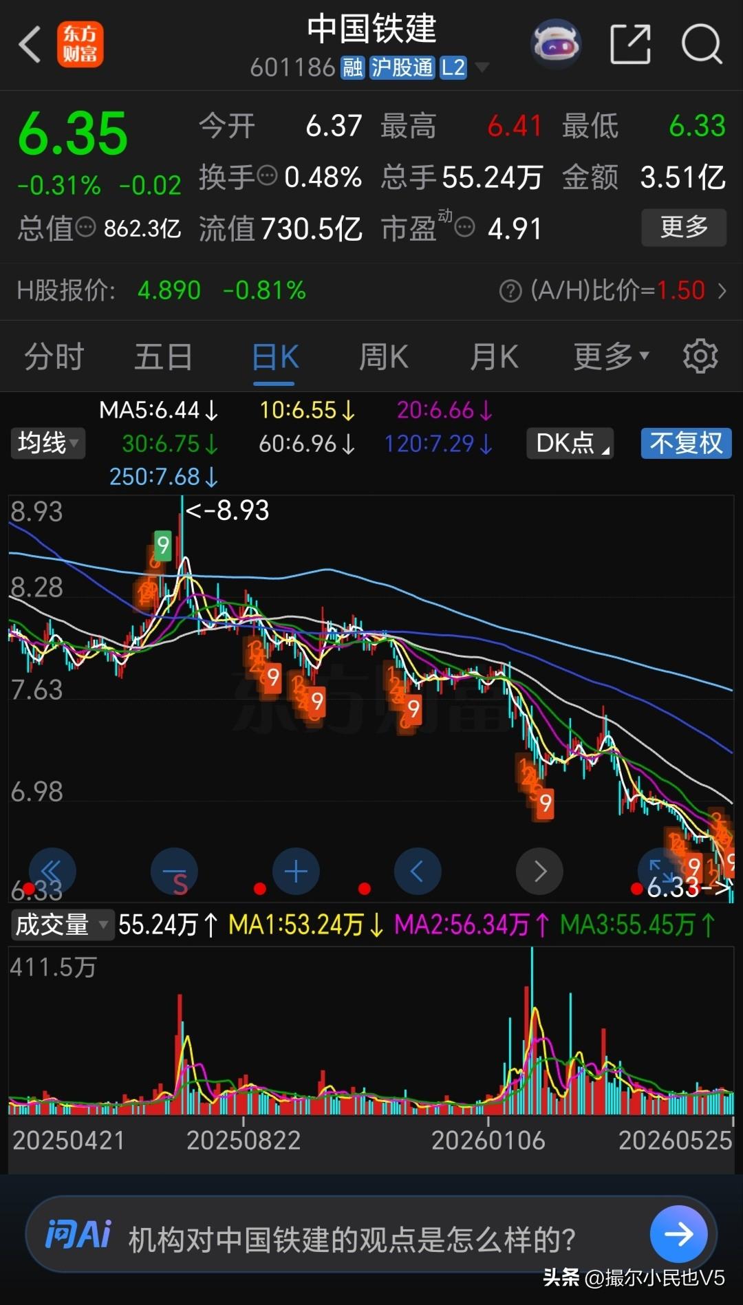Image resolution: width=743 pixels, height=1305 pixels.
Task: Tap the double-left fast rewind chart button
Action: pos(52,872)
